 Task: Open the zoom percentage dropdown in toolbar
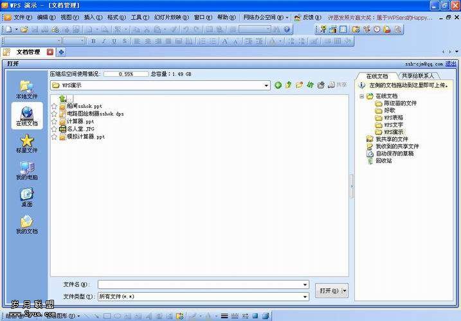pos(267,29)
